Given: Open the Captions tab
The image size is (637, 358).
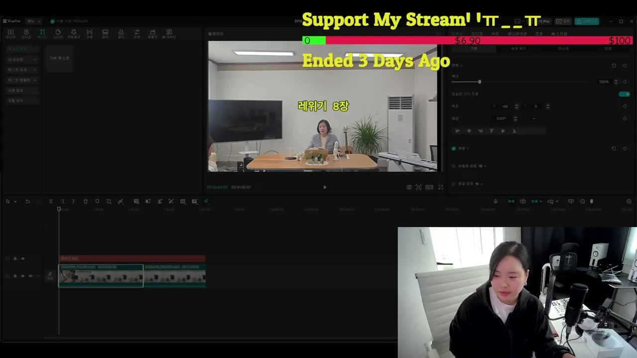Looking at the screenshot, I should 105,34.
